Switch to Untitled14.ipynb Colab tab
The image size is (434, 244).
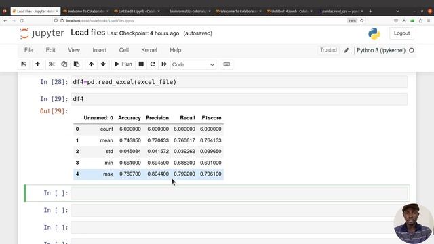click(x=290, y=11)
